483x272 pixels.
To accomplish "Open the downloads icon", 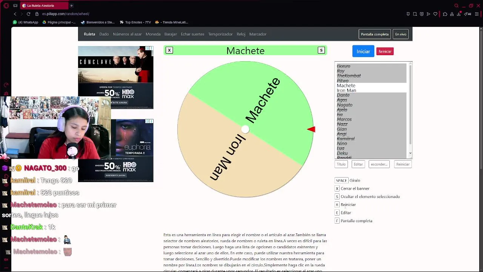I will tap(458, 14).
